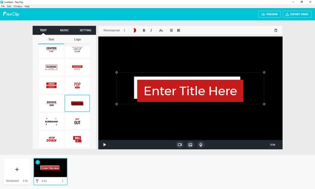This screenshot has width=315, height=189.
Task: Select the Text sub-tab
Action: pos(51,39)
